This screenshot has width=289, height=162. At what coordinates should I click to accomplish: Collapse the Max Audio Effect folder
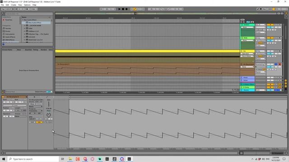(23, 20)
